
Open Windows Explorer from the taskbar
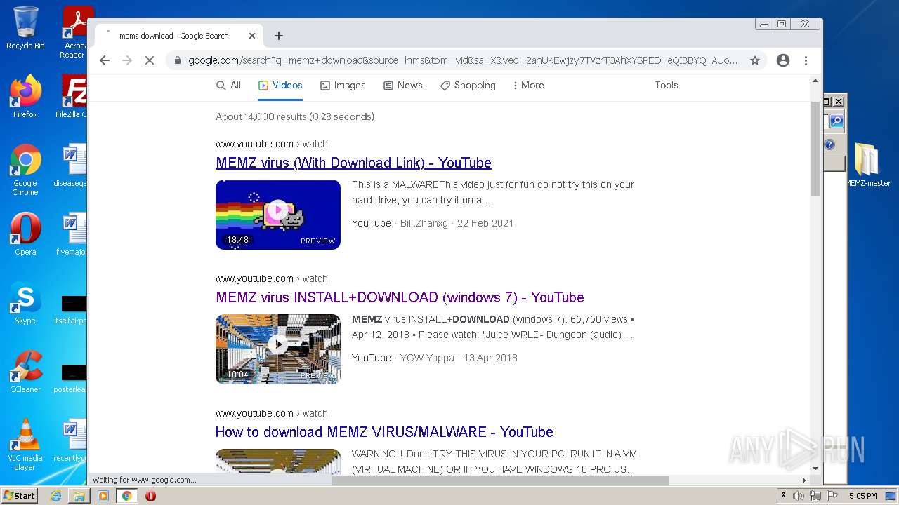79,496
